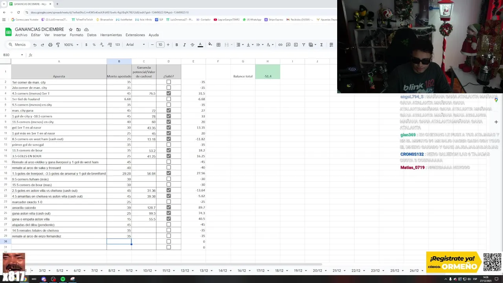Image resolution: width=503 pixels, height=283 pixels.
Task: Insert a link with the chain icon
Action: [x=280, y=45]
